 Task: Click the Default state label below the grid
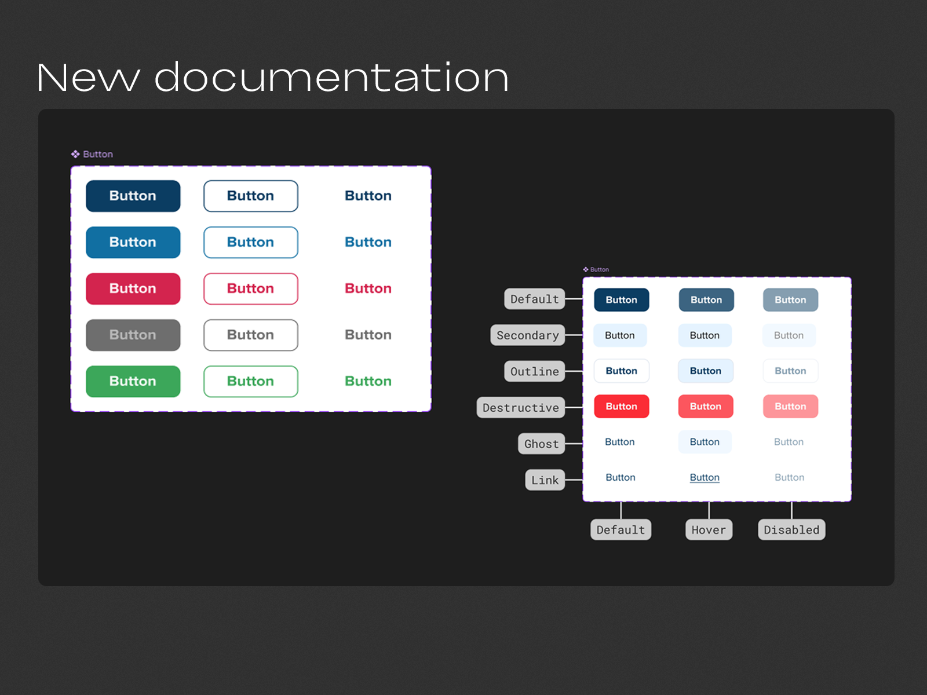(621, 529)
